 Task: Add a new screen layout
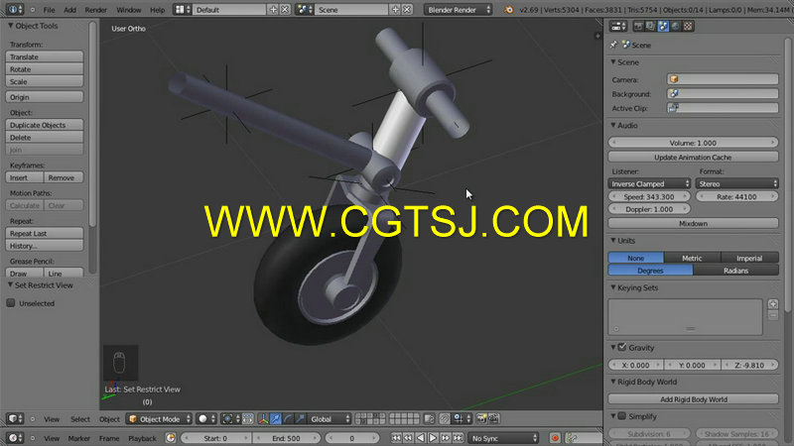coord(274,9)
